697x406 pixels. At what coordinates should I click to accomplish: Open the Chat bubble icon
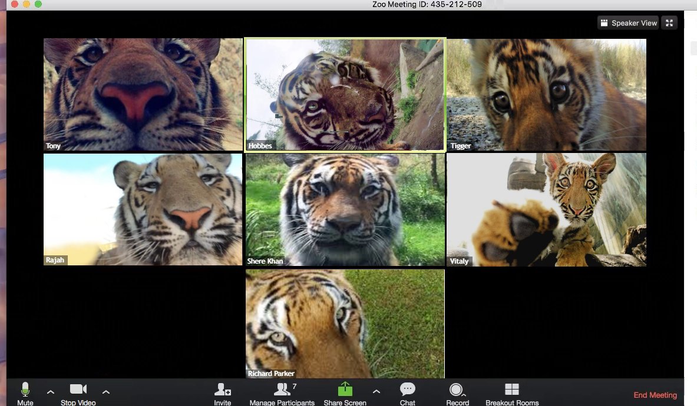pyautogui.click(x=407, y=389)
